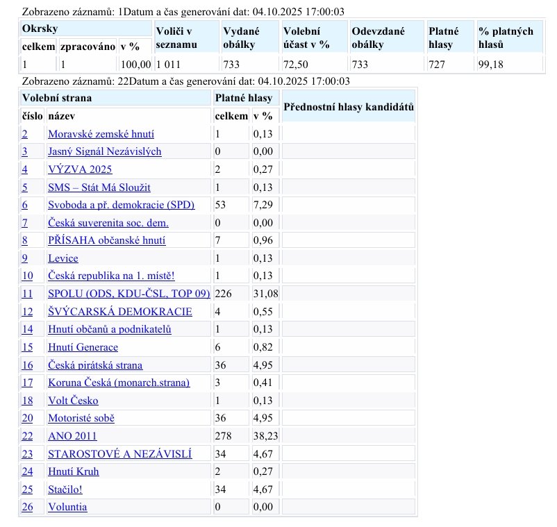Open the Moravské zemské hnutí party link

[x=101, y=134]
